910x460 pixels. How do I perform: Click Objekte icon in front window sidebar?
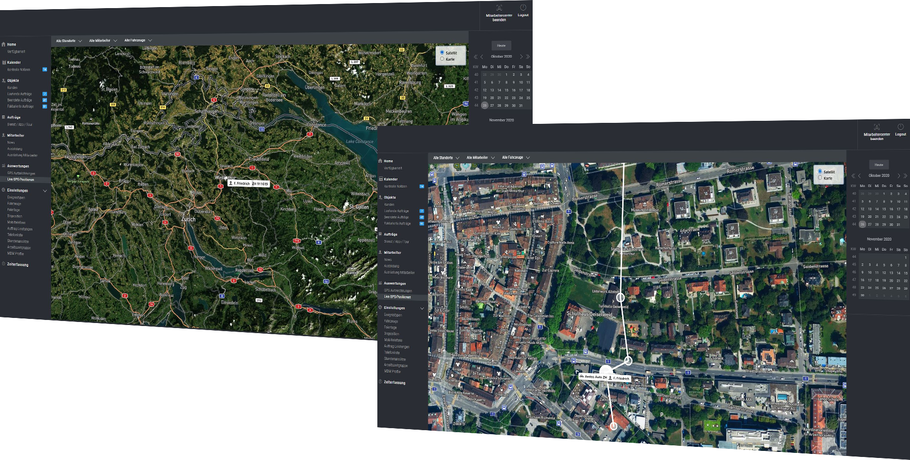tap(380, 197)
